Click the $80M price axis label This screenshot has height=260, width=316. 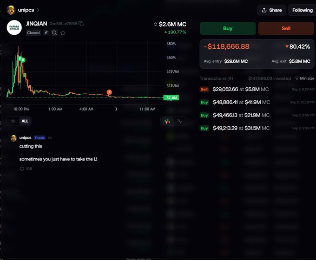(x=171, y=44)
